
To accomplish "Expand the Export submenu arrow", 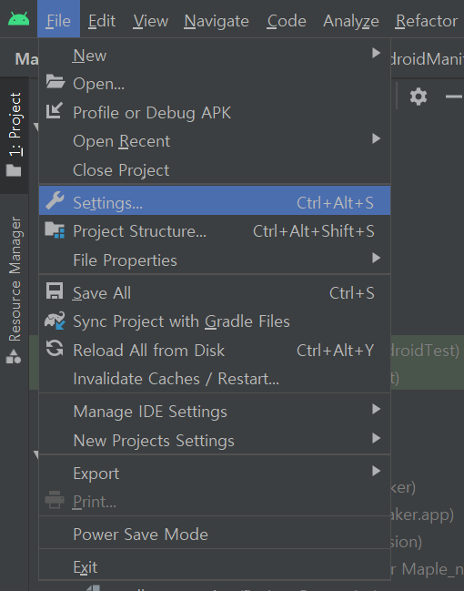I will point(376,471).
